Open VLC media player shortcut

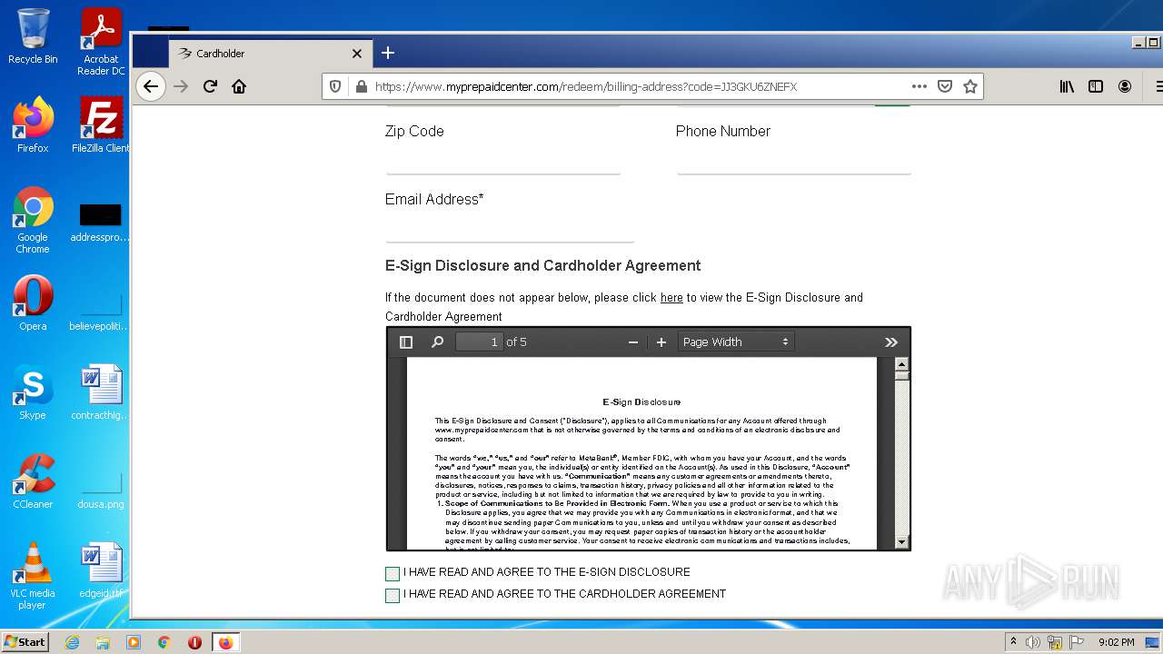pyautogui.click(x=33, y=575)
